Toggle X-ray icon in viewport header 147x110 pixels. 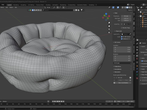(123, 7)
